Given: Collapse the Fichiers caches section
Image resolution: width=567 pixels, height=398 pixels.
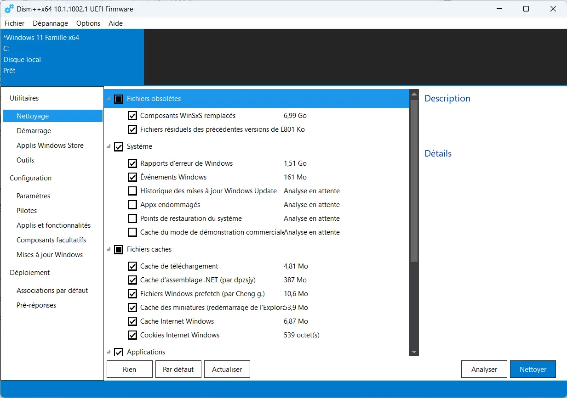Looking at the screenshot, I should coord(109,249).
